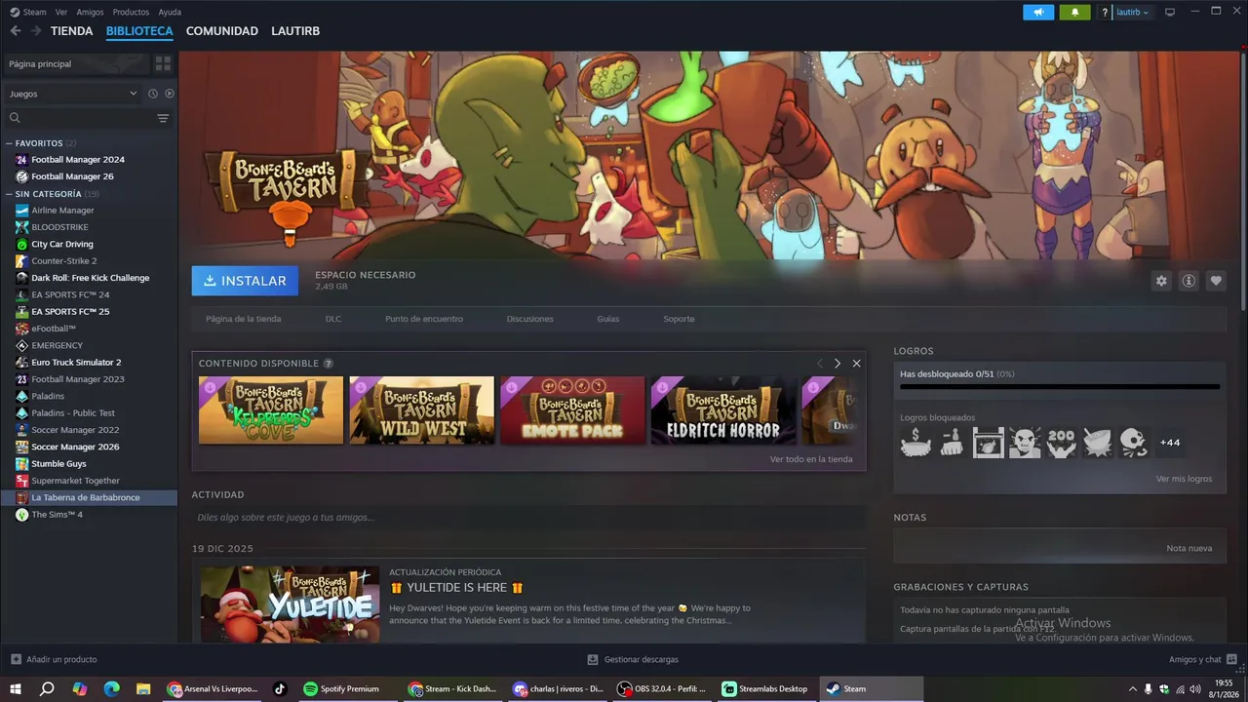Open the advanced filter options icon

[163, 118]
